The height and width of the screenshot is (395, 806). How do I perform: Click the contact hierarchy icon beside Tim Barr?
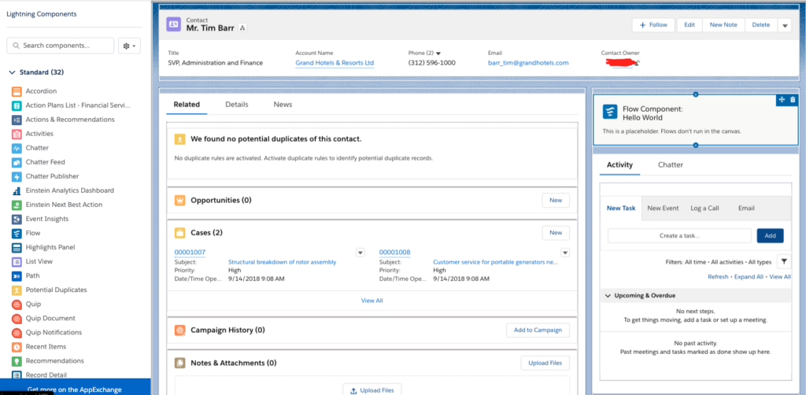pyautogui.click(x=242, y=28)
